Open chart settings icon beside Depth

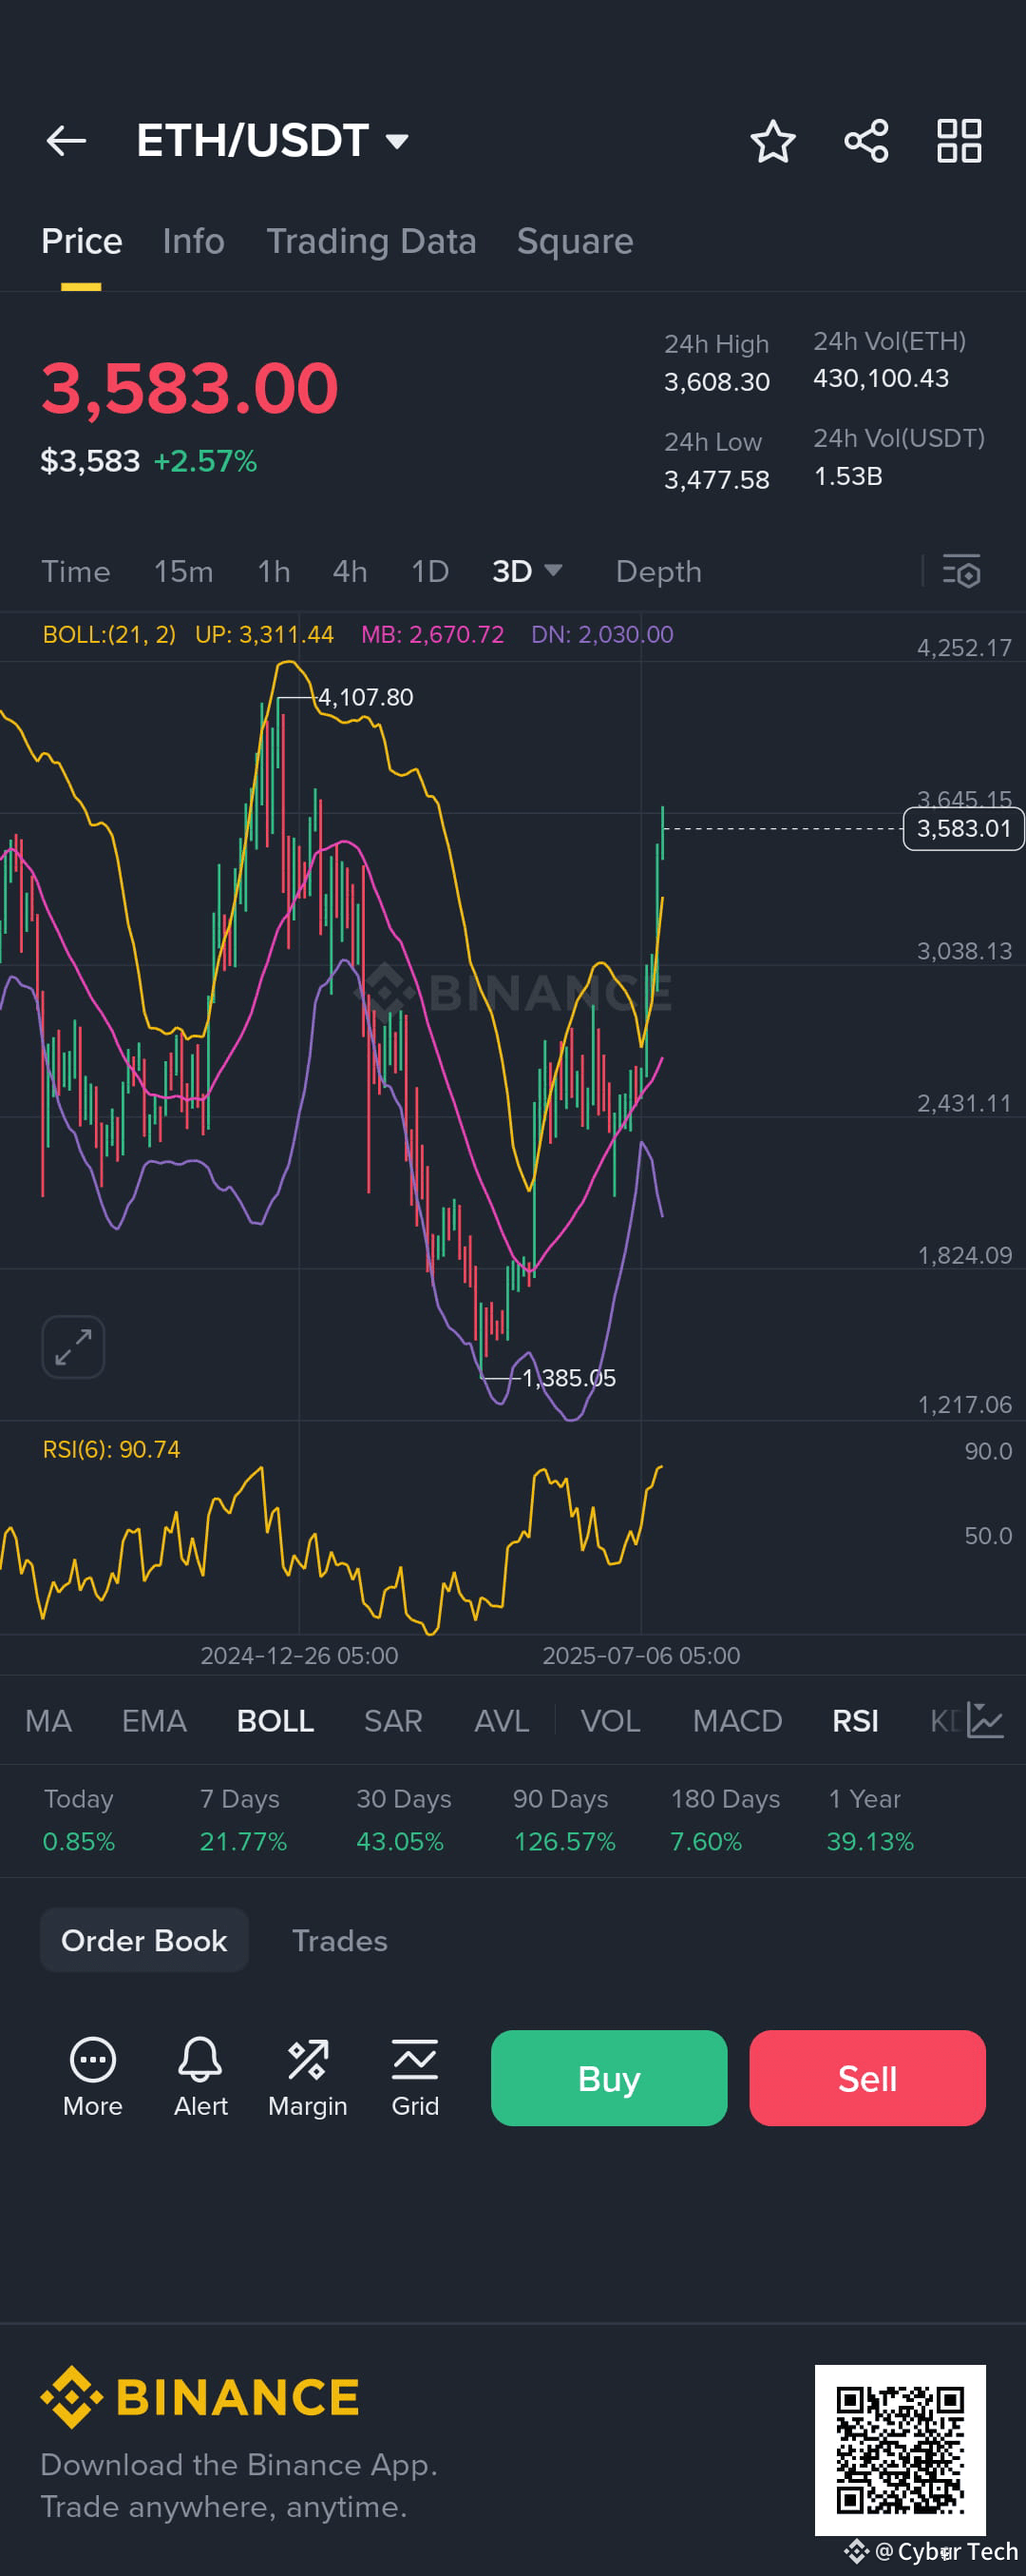point(961,571)
